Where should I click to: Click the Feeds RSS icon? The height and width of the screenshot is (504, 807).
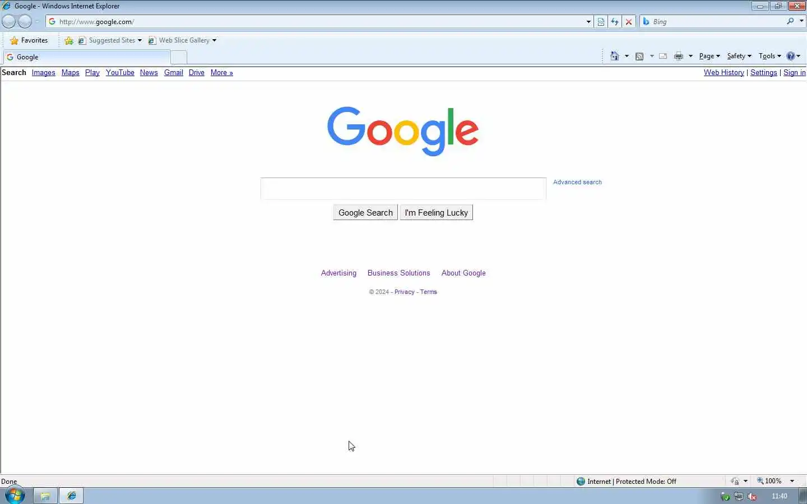point(639,56)
